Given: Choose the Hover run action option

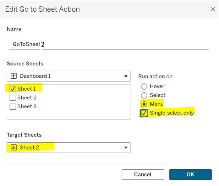Looking at the screenshot, I should (x=144, y=87).
